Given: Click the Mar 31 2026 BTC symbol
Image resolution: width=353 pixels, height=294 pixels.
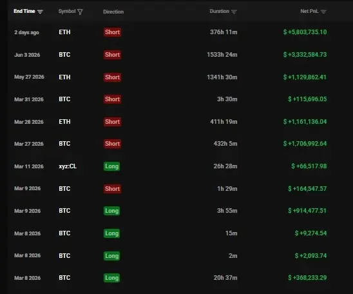Looking at the screenshot, I should click(x=64, y=99).
